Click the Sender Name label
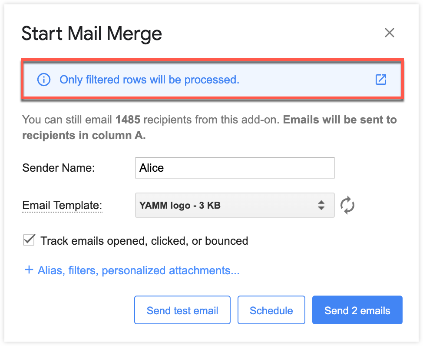This screenshot has width=423, height=346. pyautogui.click(x=58, y=168)
